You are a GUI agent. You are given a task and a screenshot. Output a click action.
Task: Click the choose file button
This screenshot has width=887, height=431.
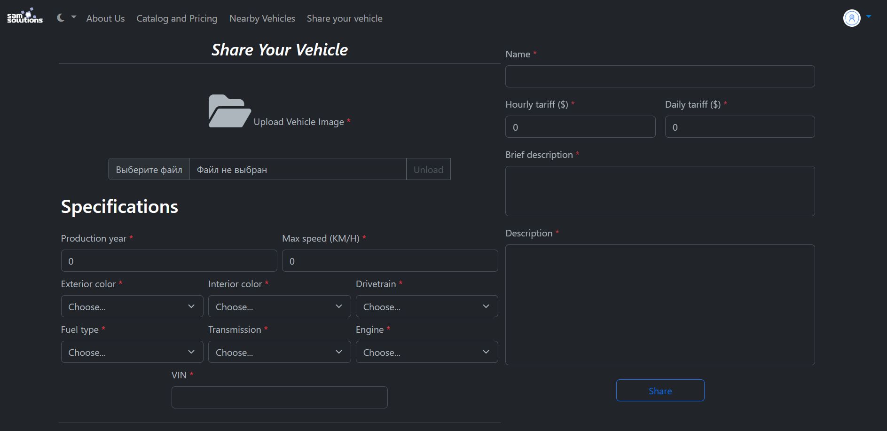click(x=149, y=169)
